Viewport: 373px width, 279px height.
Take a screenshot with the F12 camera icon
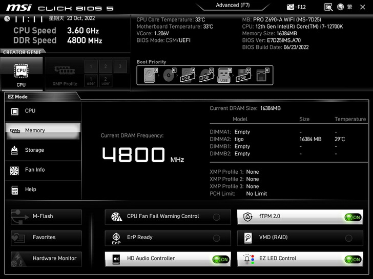290,7
